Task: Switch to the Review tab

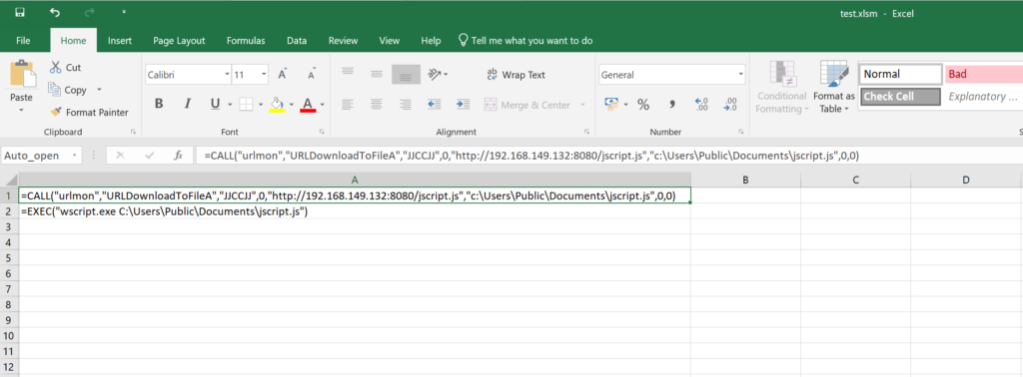Action: coord(344,40)
